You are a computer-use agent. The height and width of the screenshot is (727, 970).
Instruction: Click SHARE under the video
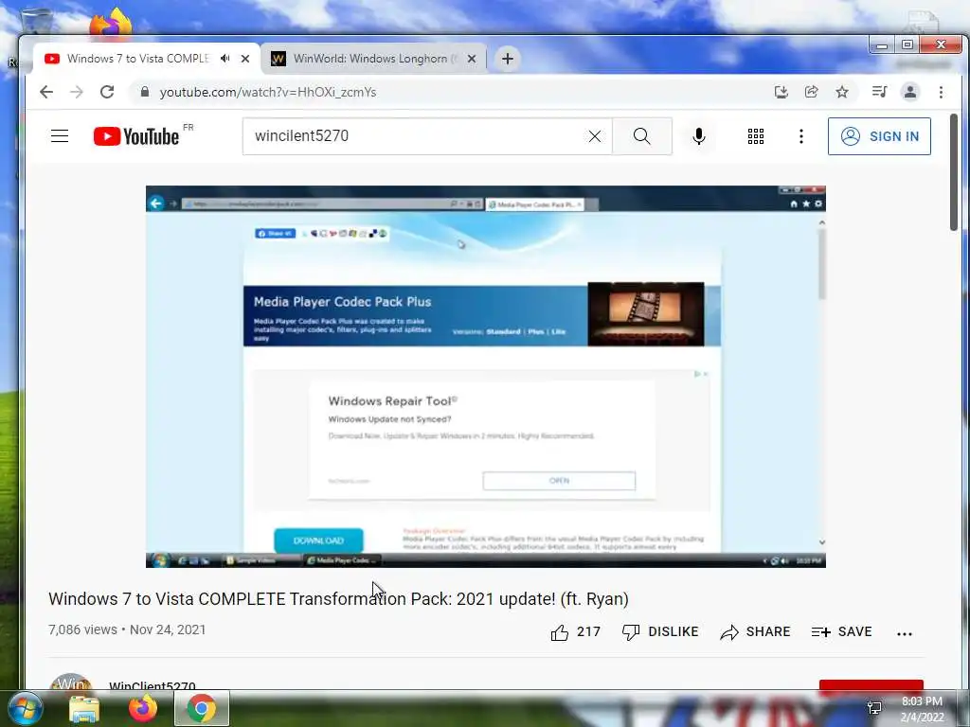click(x=755, y=631)
